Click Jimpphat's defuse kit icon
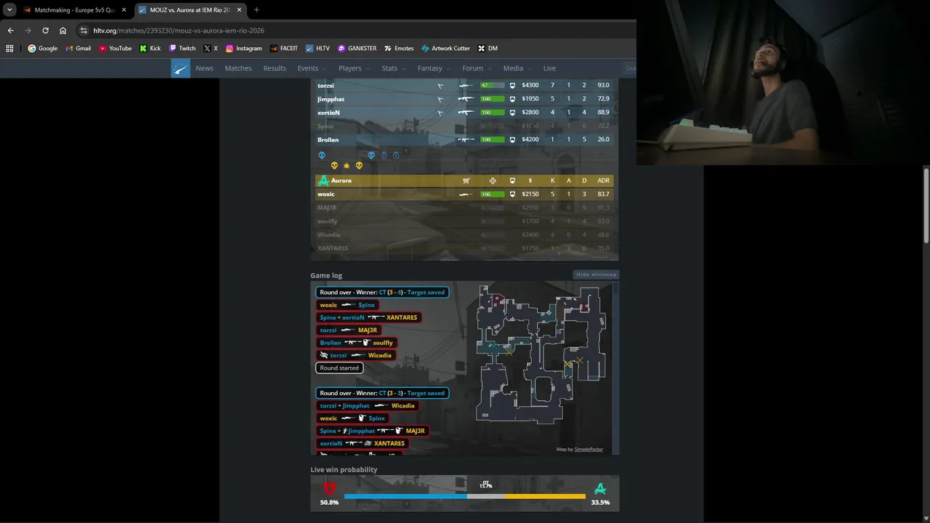 coord(440,99)
